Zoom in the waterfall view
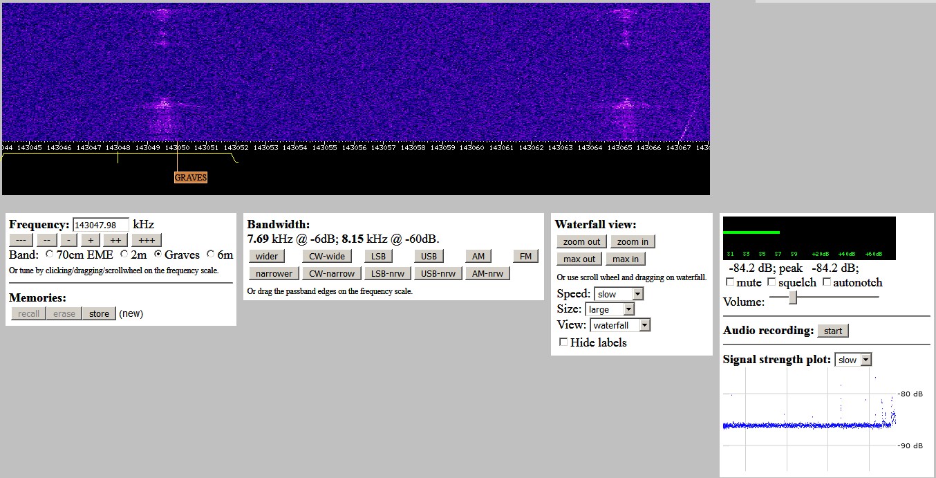936x478 pixels. pyautogui.click(x=633, y=241)
